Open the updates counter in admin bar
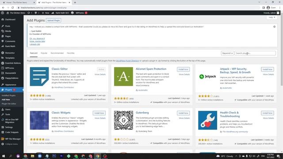Screen dimensions: 283x159 coord(30,13)
